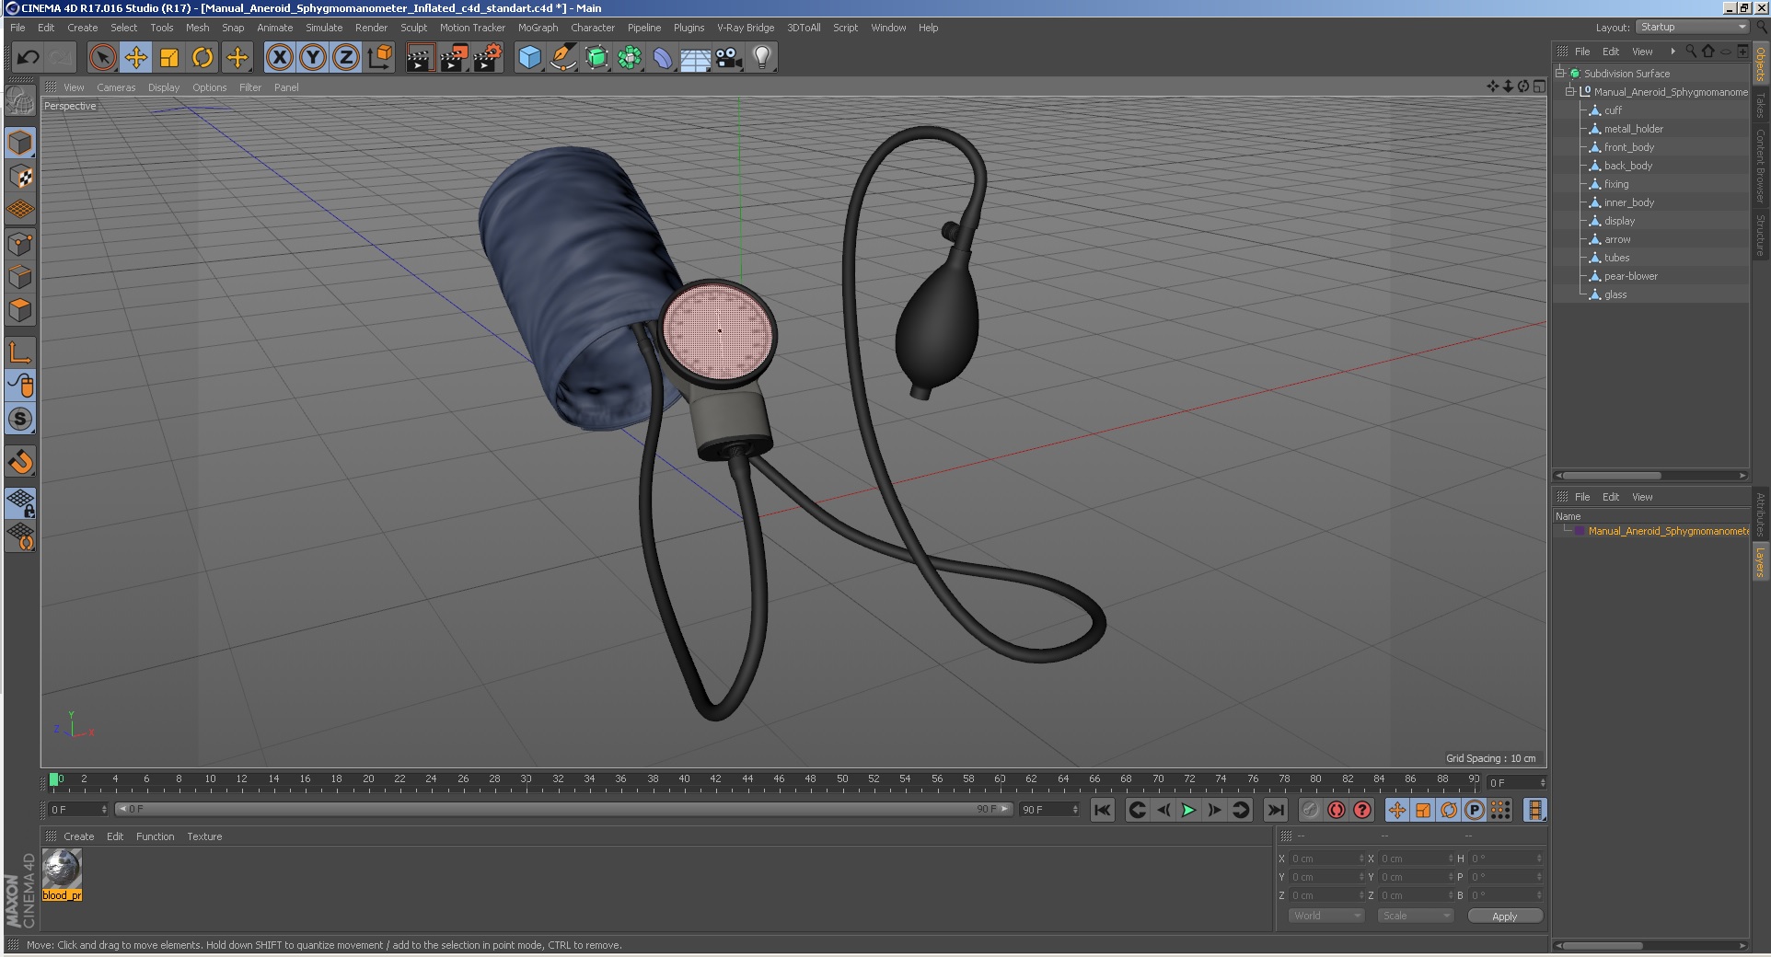This screenshot has height=957, width=1771.
Task: Activate the Move tool
Action: coord(136,58)
